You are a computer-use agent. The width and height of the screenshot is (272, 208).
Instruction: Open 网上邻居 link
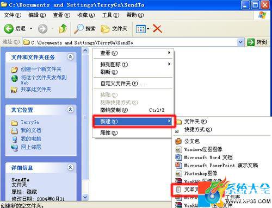pyautogui.click(x=31, y=147)
